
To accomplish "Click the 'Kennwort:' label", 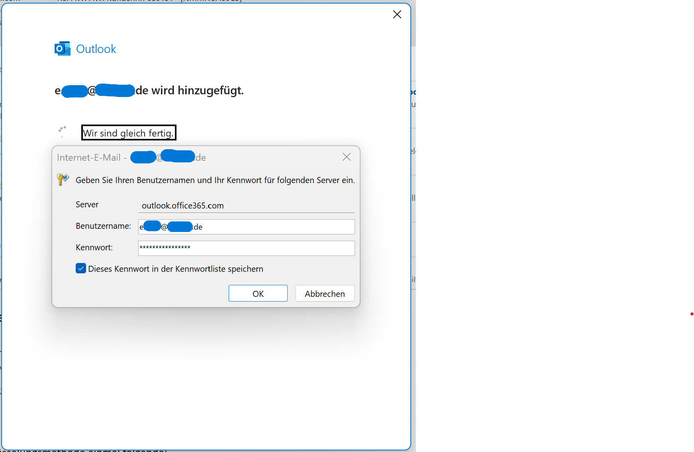I will (x=94, y=247).
